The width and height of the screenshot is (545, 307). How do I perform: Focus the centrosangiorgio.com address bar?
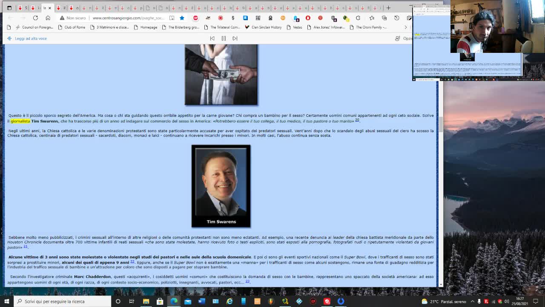pyautogui.click(x=128, y=18)
